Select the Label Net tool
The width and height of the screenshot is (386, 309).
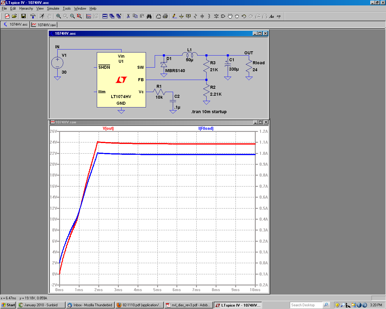(x=188, y=16)
